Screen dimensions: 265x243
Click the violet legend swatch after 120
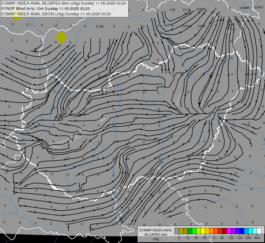pyautogui.click(x=233, y=231)
